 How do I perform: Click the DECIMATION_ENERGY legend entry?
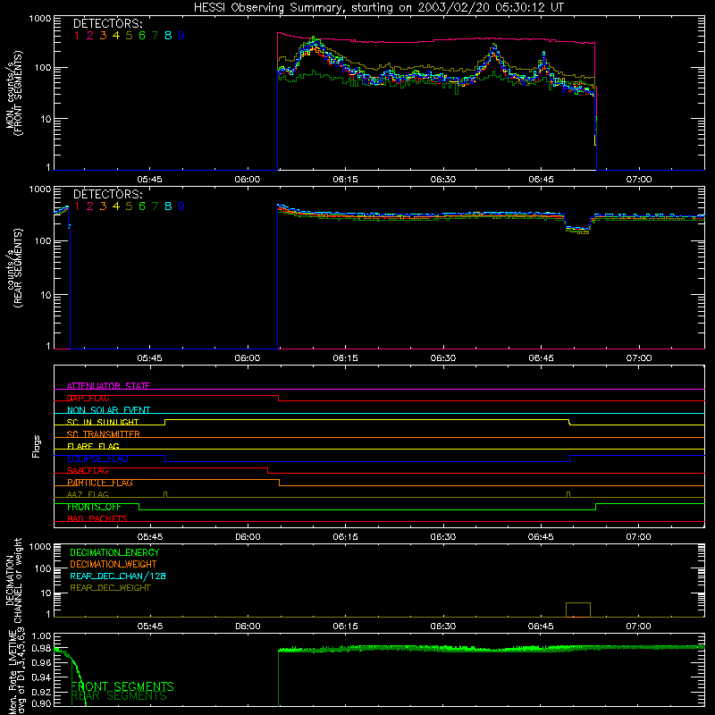(x=114, y=552)
